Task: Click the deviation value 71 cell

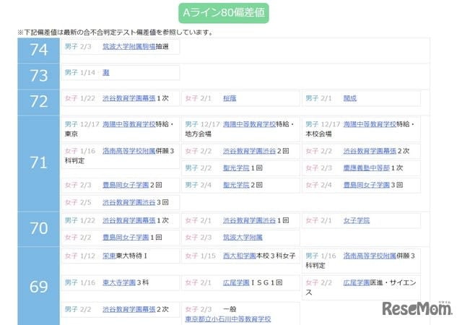Action: point(38,163)
